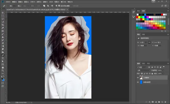This screenshot has height=104, width=170.
Task: Select the Zoom tool
Action: pyautogui.click(x=3, y=70)
